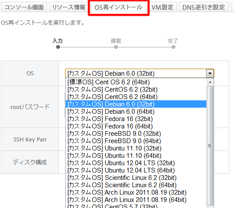Select Fedora 16 (32bit) option

click(x=136, y=119)
